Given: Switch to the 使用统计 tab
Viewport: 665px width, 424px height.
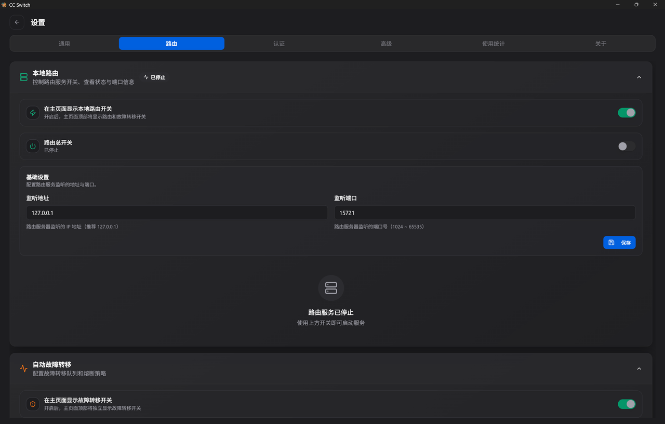Looking at the screenshot, I should [494, 44].
